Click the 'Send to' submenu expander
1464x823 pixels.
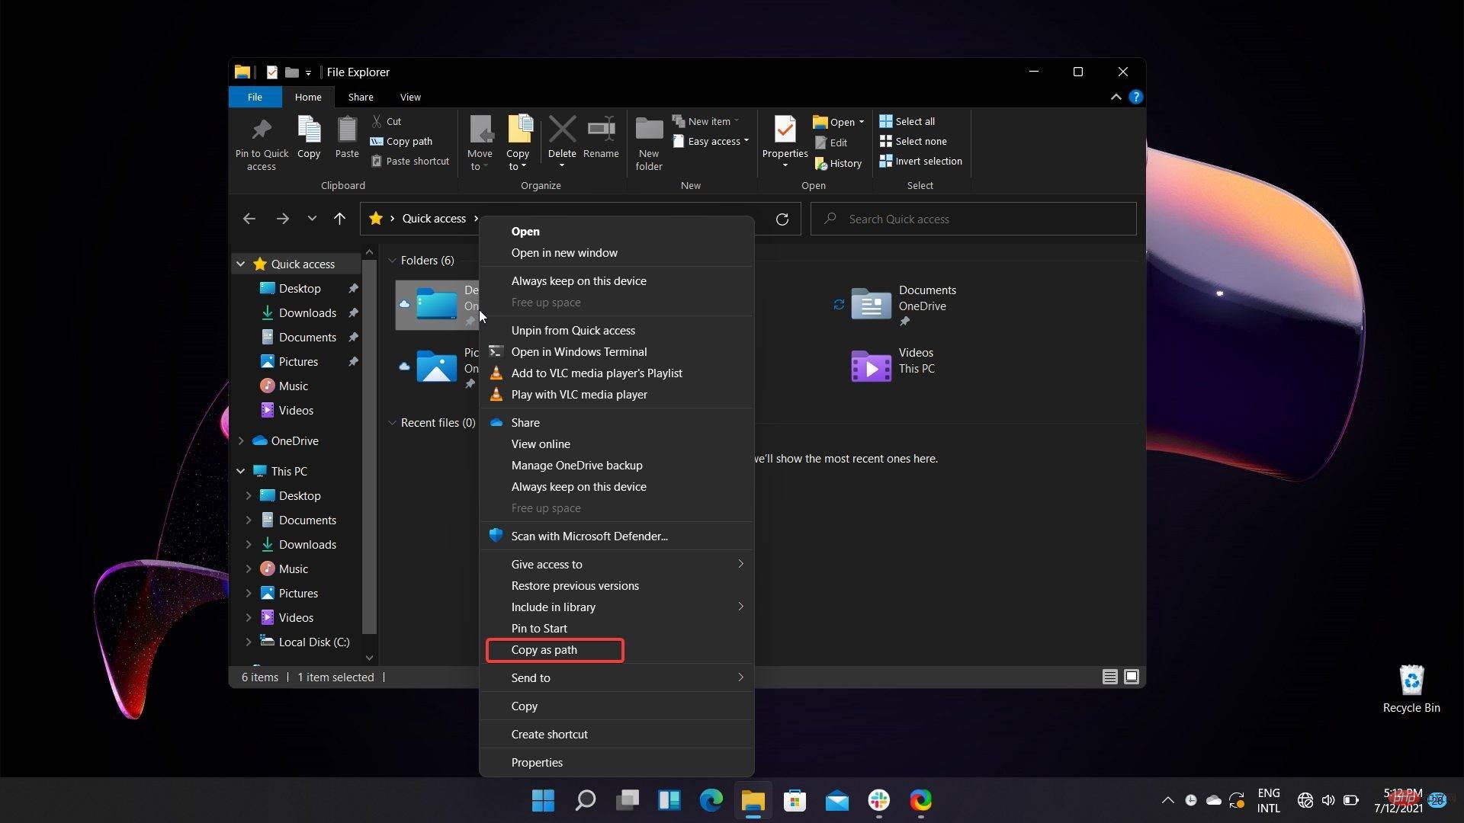(x=741, y=677)
